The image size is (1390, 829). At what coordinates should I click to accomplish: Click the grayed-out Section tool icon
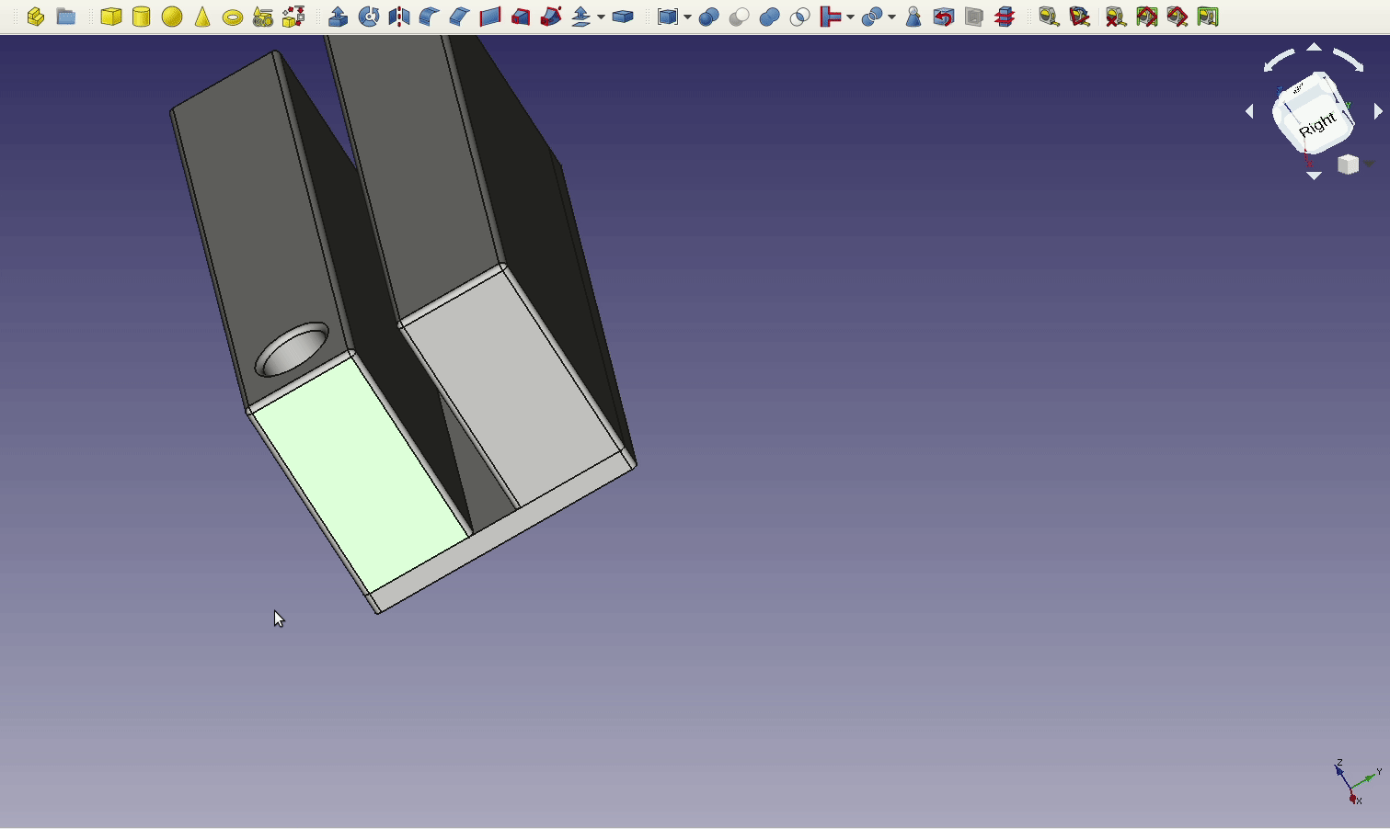click(x=974, y=17)
